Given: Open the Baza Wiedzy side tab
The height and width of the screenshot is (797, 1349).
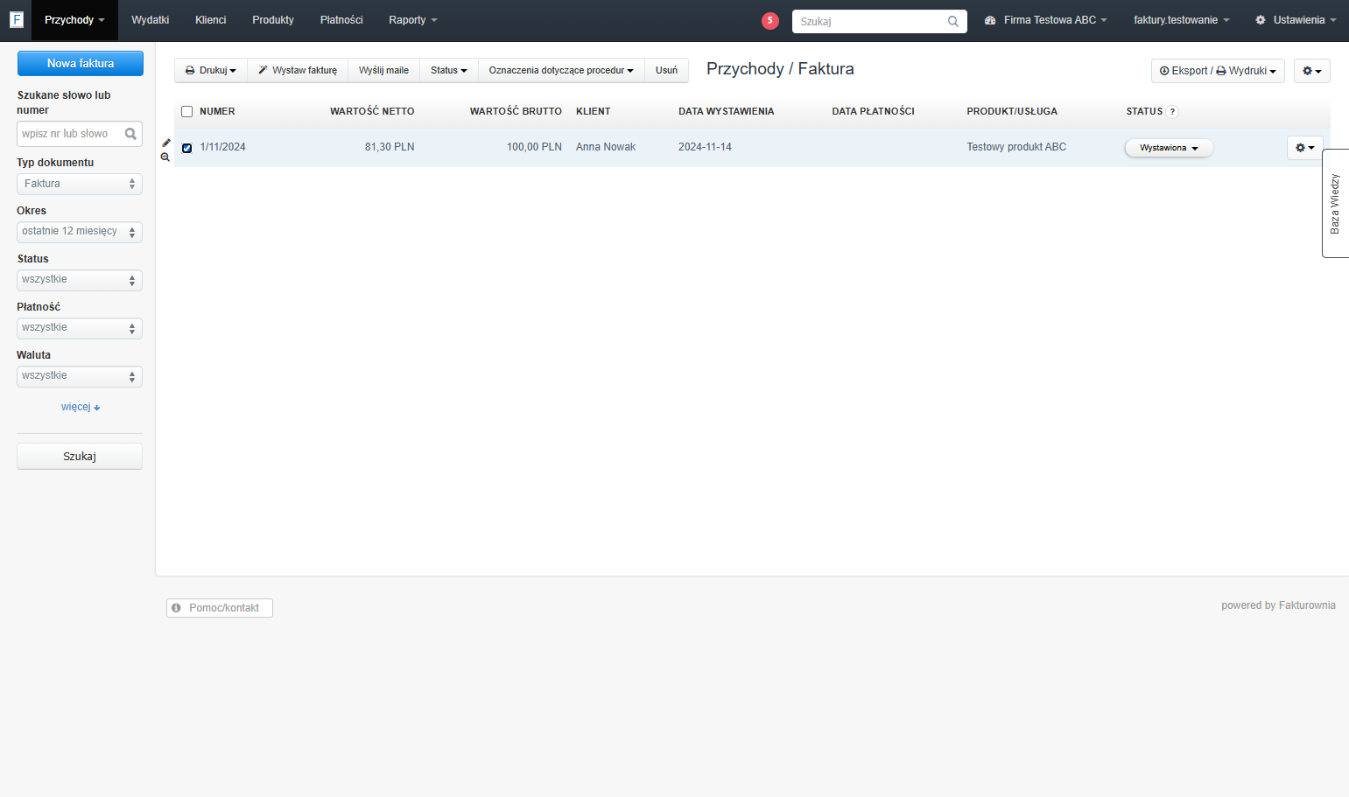Looking at the screenshot, I should click(x=1335, y=203).
